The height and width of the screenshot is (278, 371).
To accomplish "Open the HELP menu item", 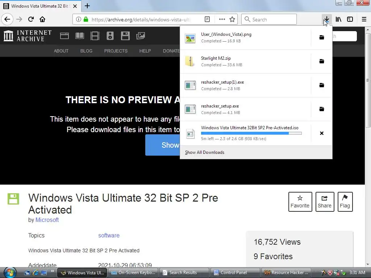I will (x=145, y=51).
